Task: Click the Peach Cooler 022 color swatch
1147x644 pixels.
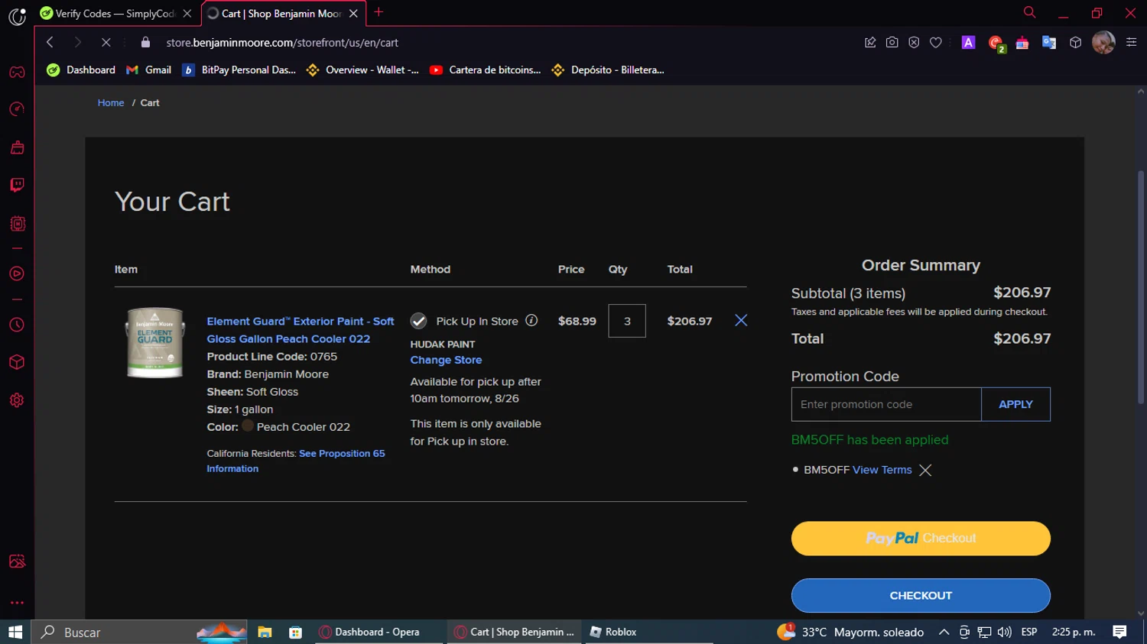Action: coord(248,426)
